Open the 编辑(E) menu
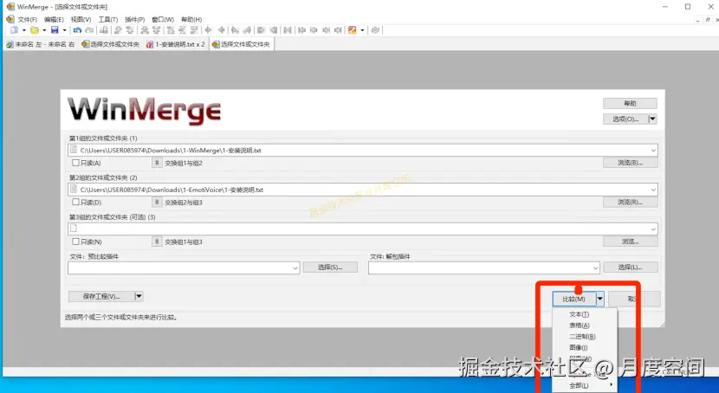 [x=54, y=19]
